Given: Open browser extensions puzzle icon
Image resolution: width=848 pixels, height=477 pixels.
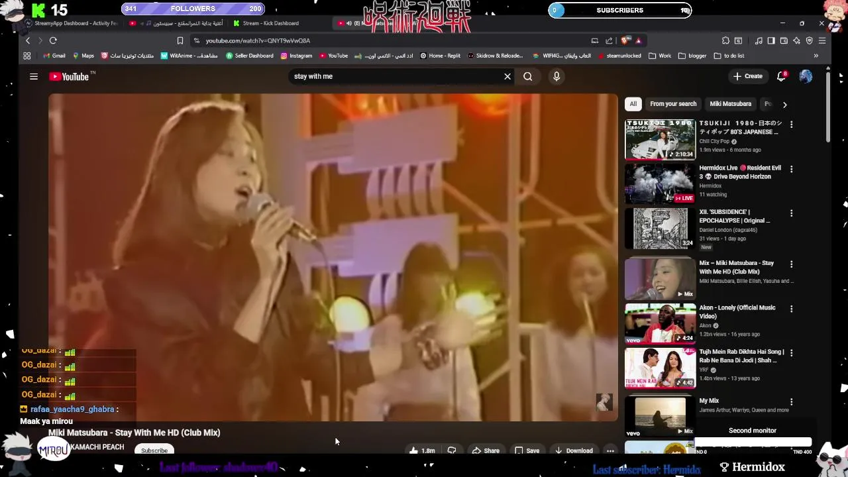Looking at the screenshot, I should pyautogui.click(x=725, y=40).
